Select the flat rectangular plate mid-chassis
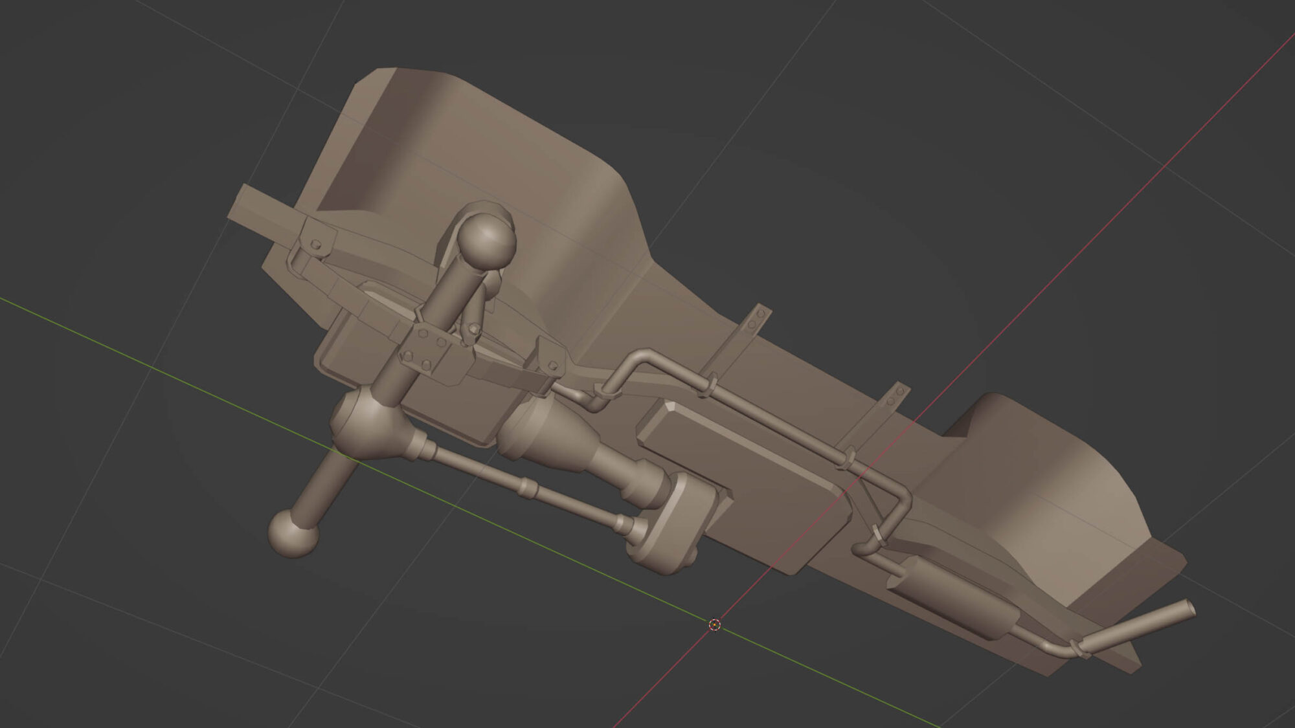Viewport: 1295px width, 728px height. click(745, 485)
